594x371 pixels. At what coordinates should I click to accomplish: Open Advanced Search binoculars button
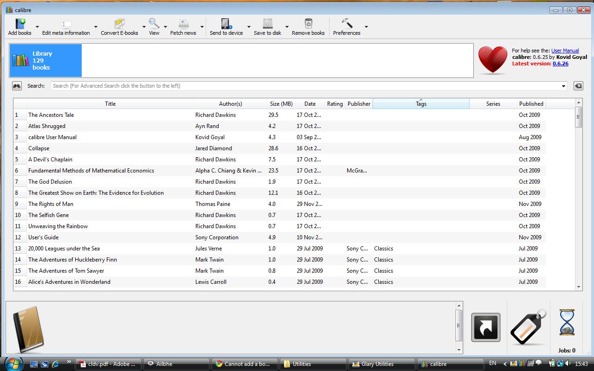click(x=17, y=86)
